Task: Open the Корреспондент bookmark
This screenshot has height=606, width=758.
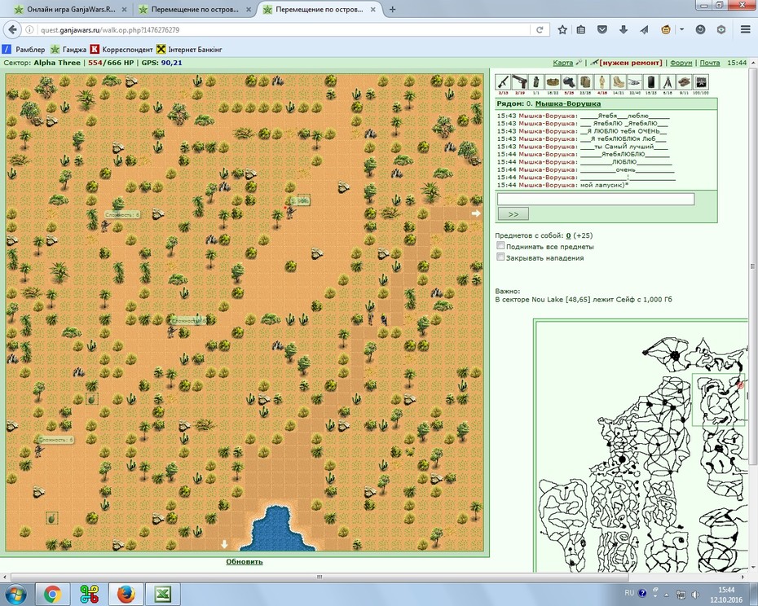Action: click(121, 50)
